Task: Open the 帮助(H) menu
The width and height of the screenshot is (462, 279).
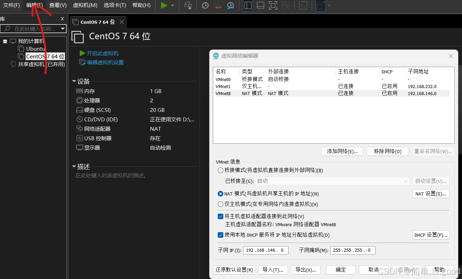Action: 141,5
